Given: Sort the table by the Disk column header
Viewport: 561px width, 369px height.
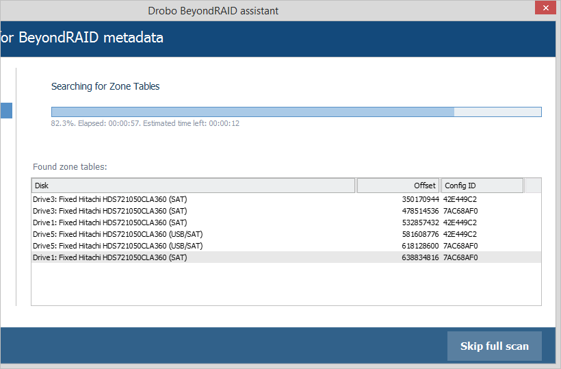Looking at the screenshot, I should (193, 186).
